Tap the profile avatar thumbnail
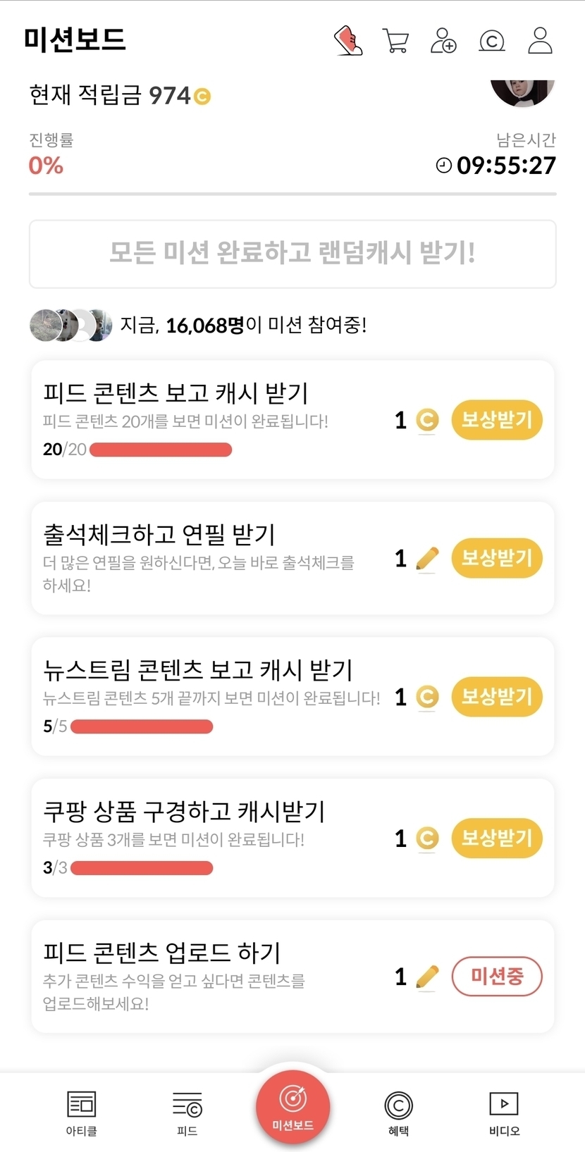 522,92
